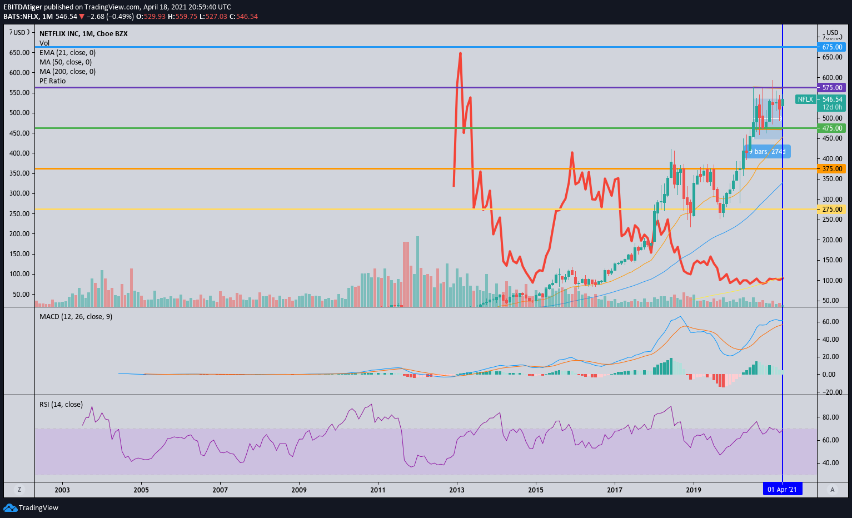Click the BATS:NFLX symbol in header
This screenshot has width=852, height=518.
21,17
